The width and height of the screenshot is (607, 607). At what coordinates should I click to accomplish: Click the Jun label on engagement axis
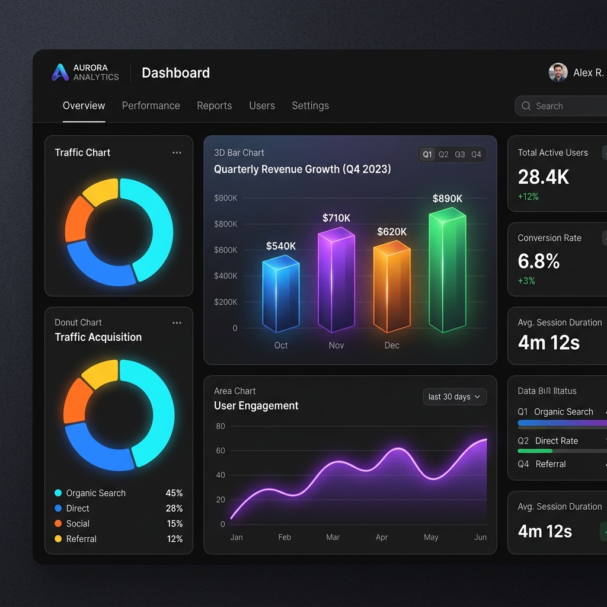tap(480, 537)
